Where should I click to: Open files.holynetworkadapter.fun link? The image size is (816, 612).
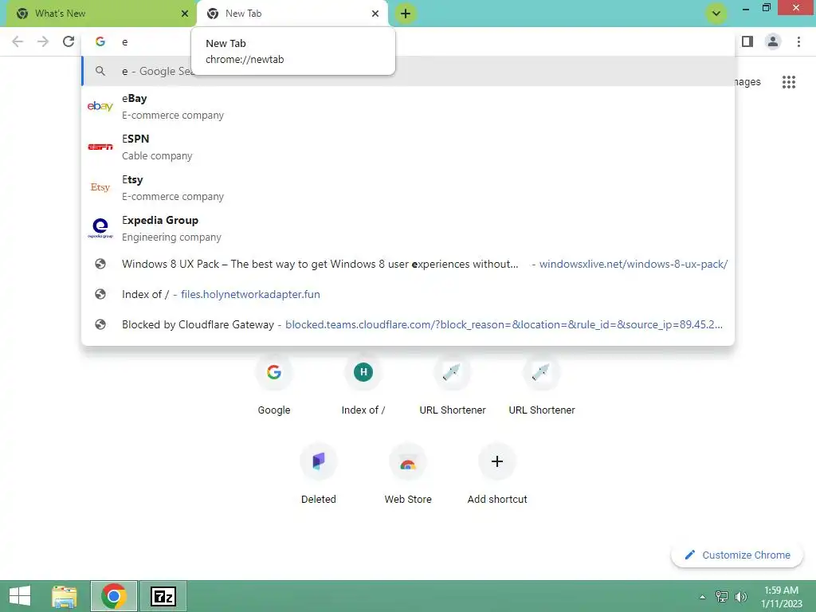pyautogui.click(x=250, y=294)
